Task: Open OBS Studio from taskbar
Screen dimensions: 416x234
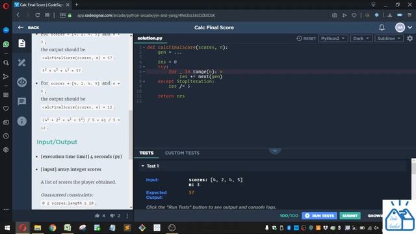Action: [172, 227]
